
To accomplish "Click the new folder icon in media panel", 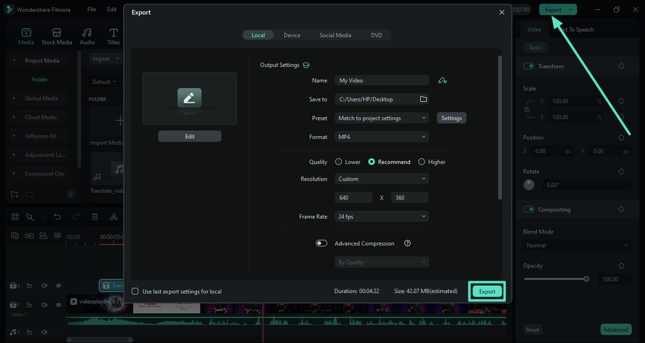I will 15,194.
